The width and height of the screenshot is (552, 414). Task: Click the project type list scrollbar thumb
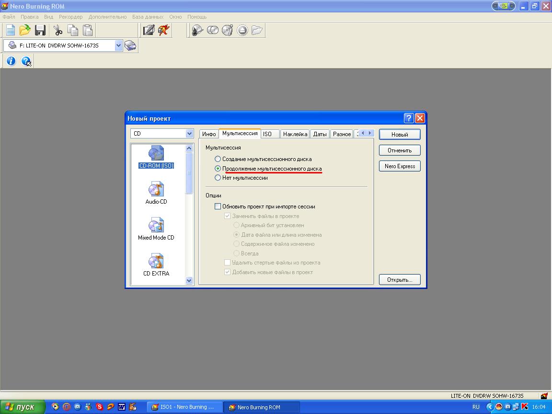(x=189, y=173)
